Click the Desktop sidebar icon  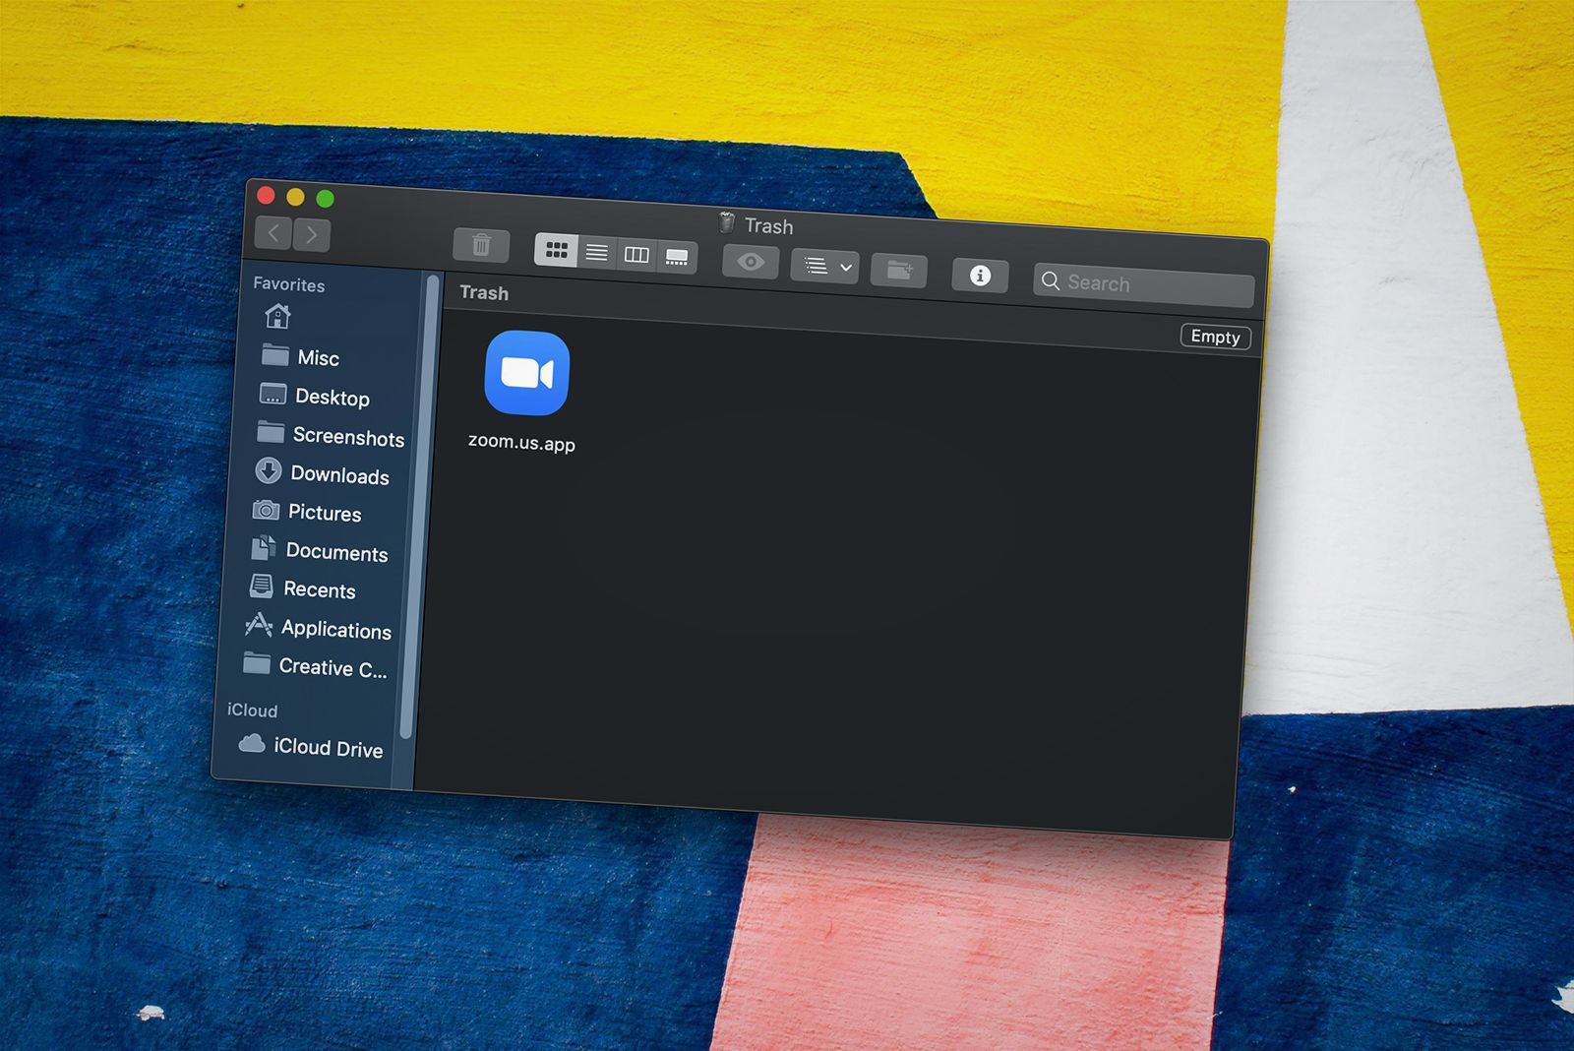[272, 394]
